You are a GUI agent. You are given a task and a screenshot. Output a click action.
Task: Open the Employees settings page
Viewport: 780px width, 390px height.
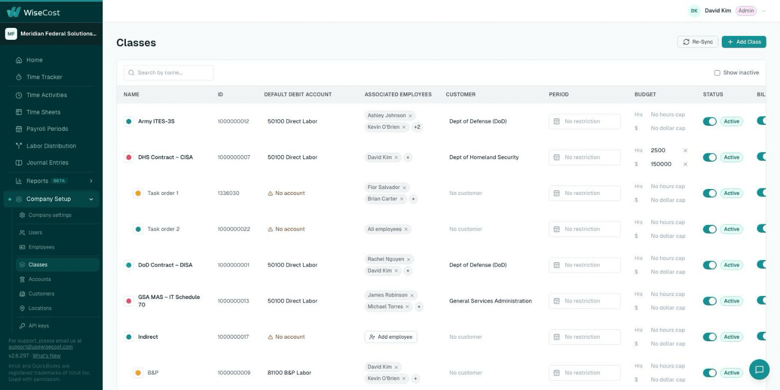(41, 247)
